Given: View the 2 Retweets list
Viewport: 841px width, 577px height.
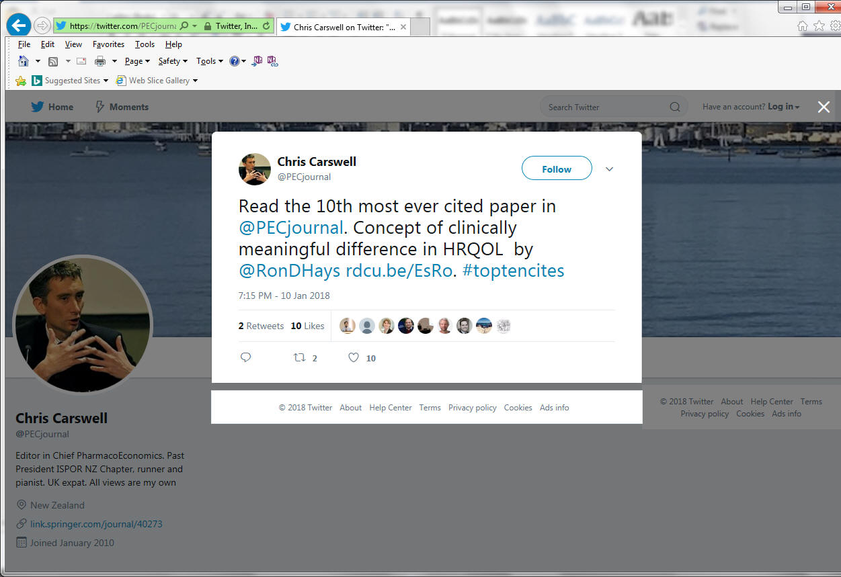Looking at the screenshot, I should coord(261,326).
